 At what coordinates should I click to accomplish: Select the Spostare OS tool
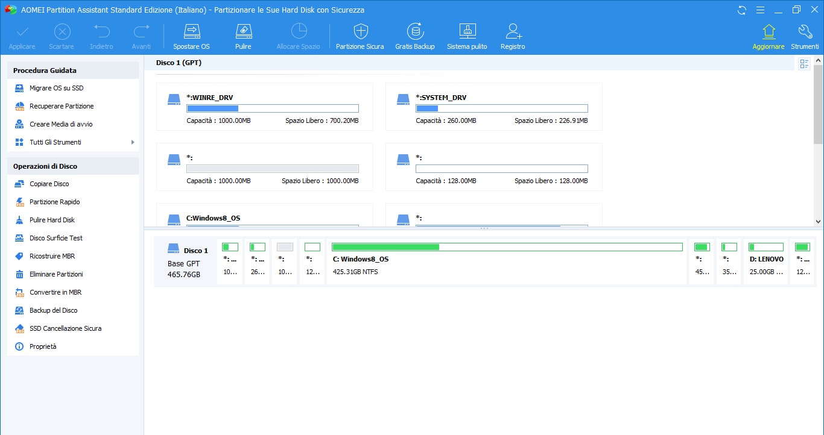pos(191,35)
